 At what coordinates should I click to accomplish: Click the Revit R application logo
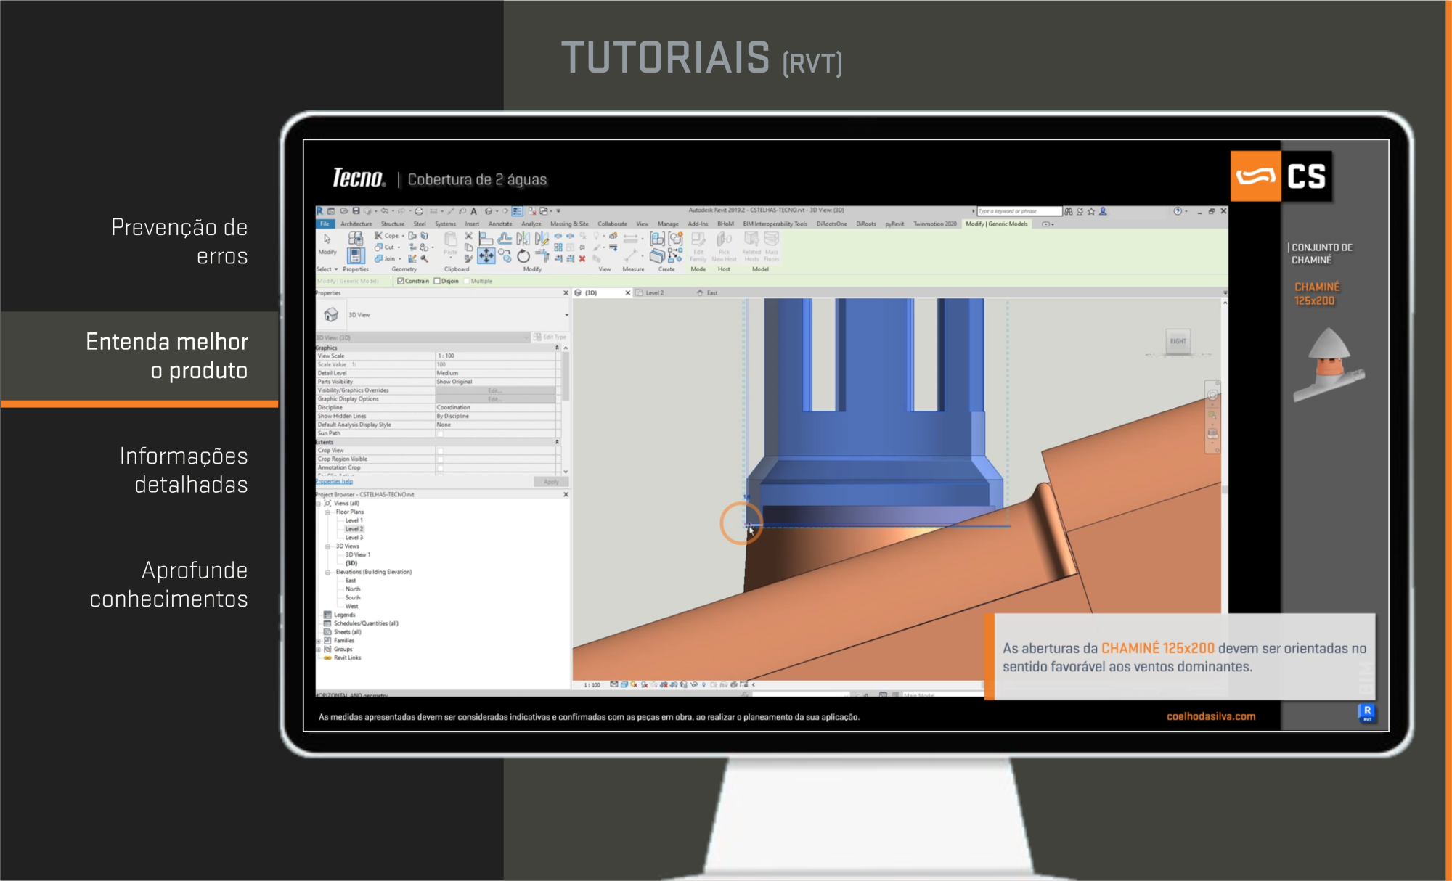319,211
